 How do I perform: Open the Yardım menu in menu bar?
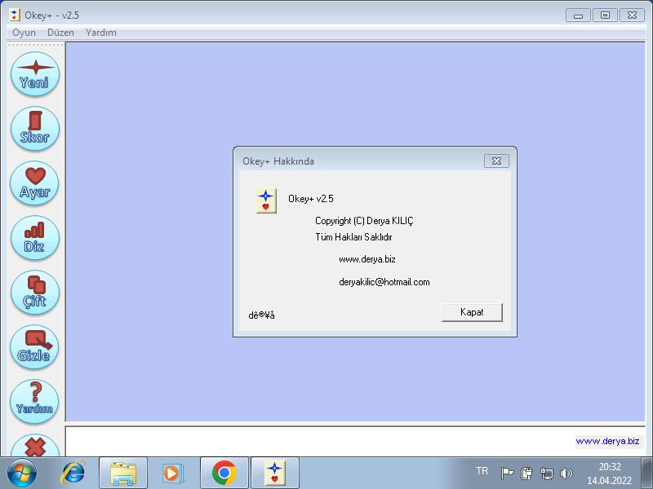100,33
